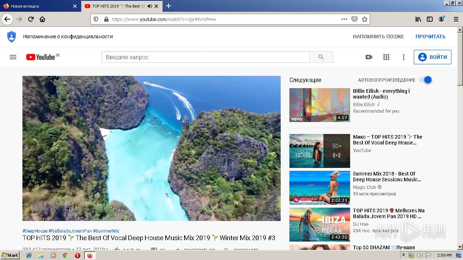This screenshot has width=463, height=260.
Task: Open Chrome from the taskbar
Action: point(65,255)
